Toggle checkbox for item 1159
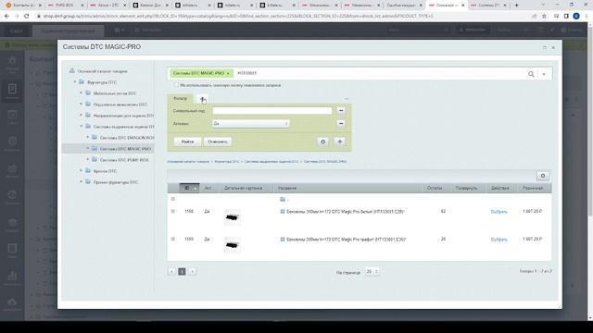Image resolution: width=593 pixels, height=333 pixels. click(173, 239)
